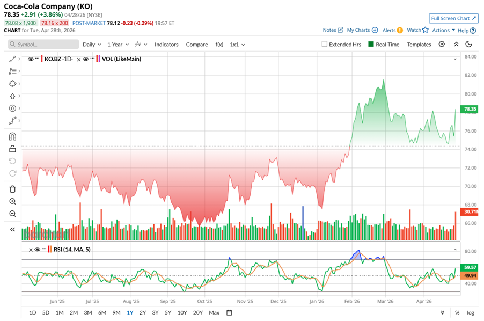Toggle Real-Time data checkbox
Screen dimensions: 484x321
point(371,44)
